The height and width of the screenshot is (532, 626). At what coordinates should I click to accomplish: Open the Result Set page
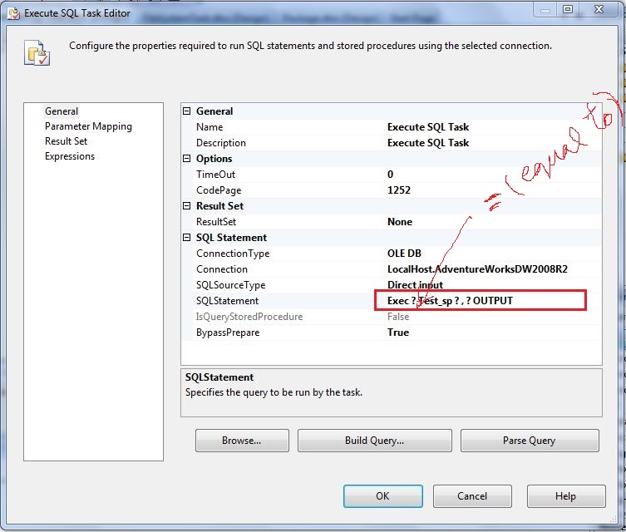click(x=66, y=141)
